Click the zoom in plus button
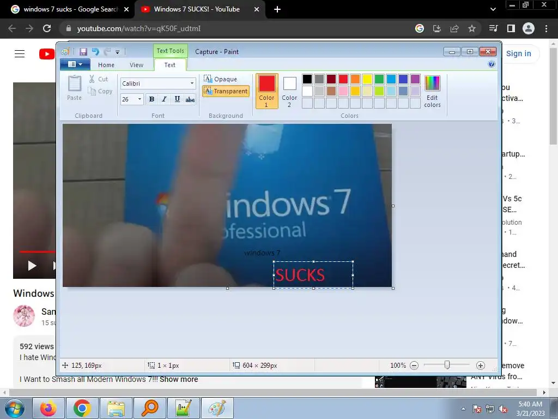Image resolution: width=558 pixels, height=419 pixels. pos(481,365)
